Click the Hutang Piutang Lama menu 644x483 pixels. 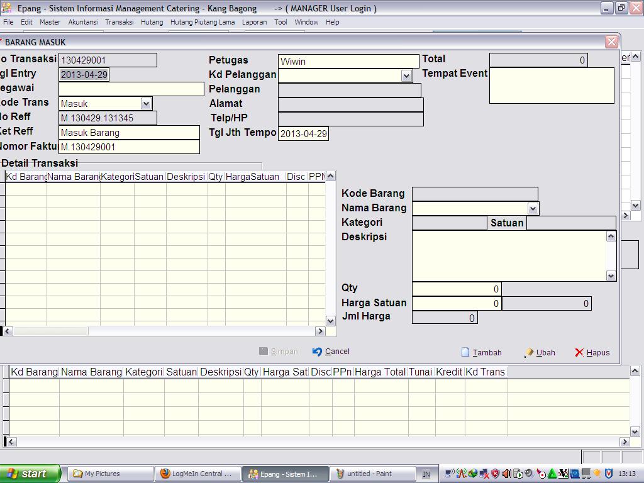click(x=203, y=22)
